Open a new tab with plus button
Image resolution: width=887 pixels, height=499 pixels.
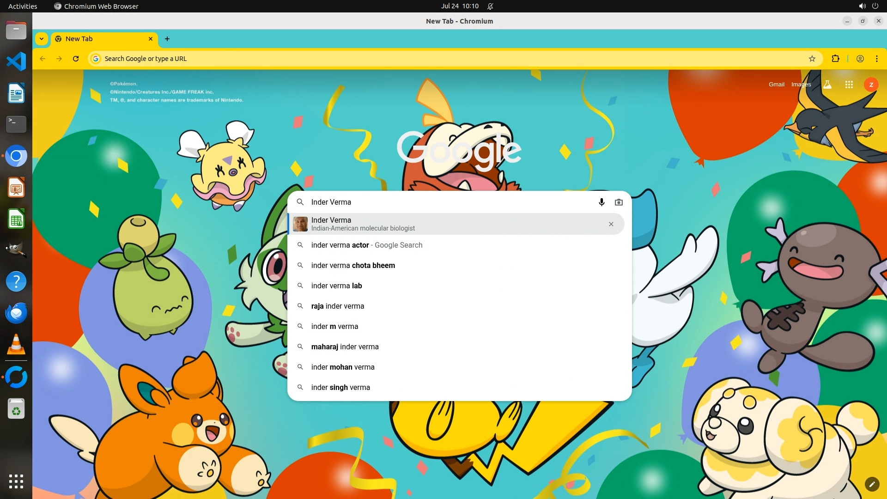167,39
